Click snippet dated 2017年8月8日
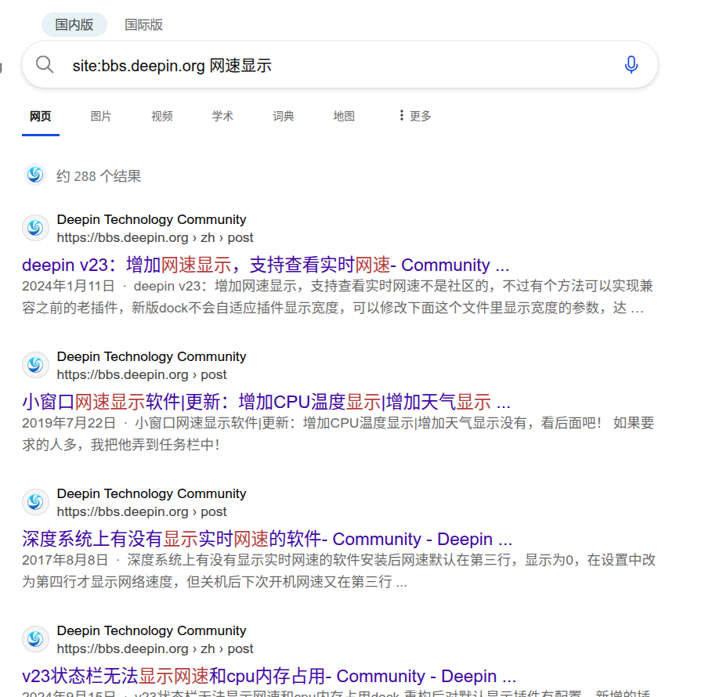The width and height of the screenshot is (705, 697). (x=339, y=571)
